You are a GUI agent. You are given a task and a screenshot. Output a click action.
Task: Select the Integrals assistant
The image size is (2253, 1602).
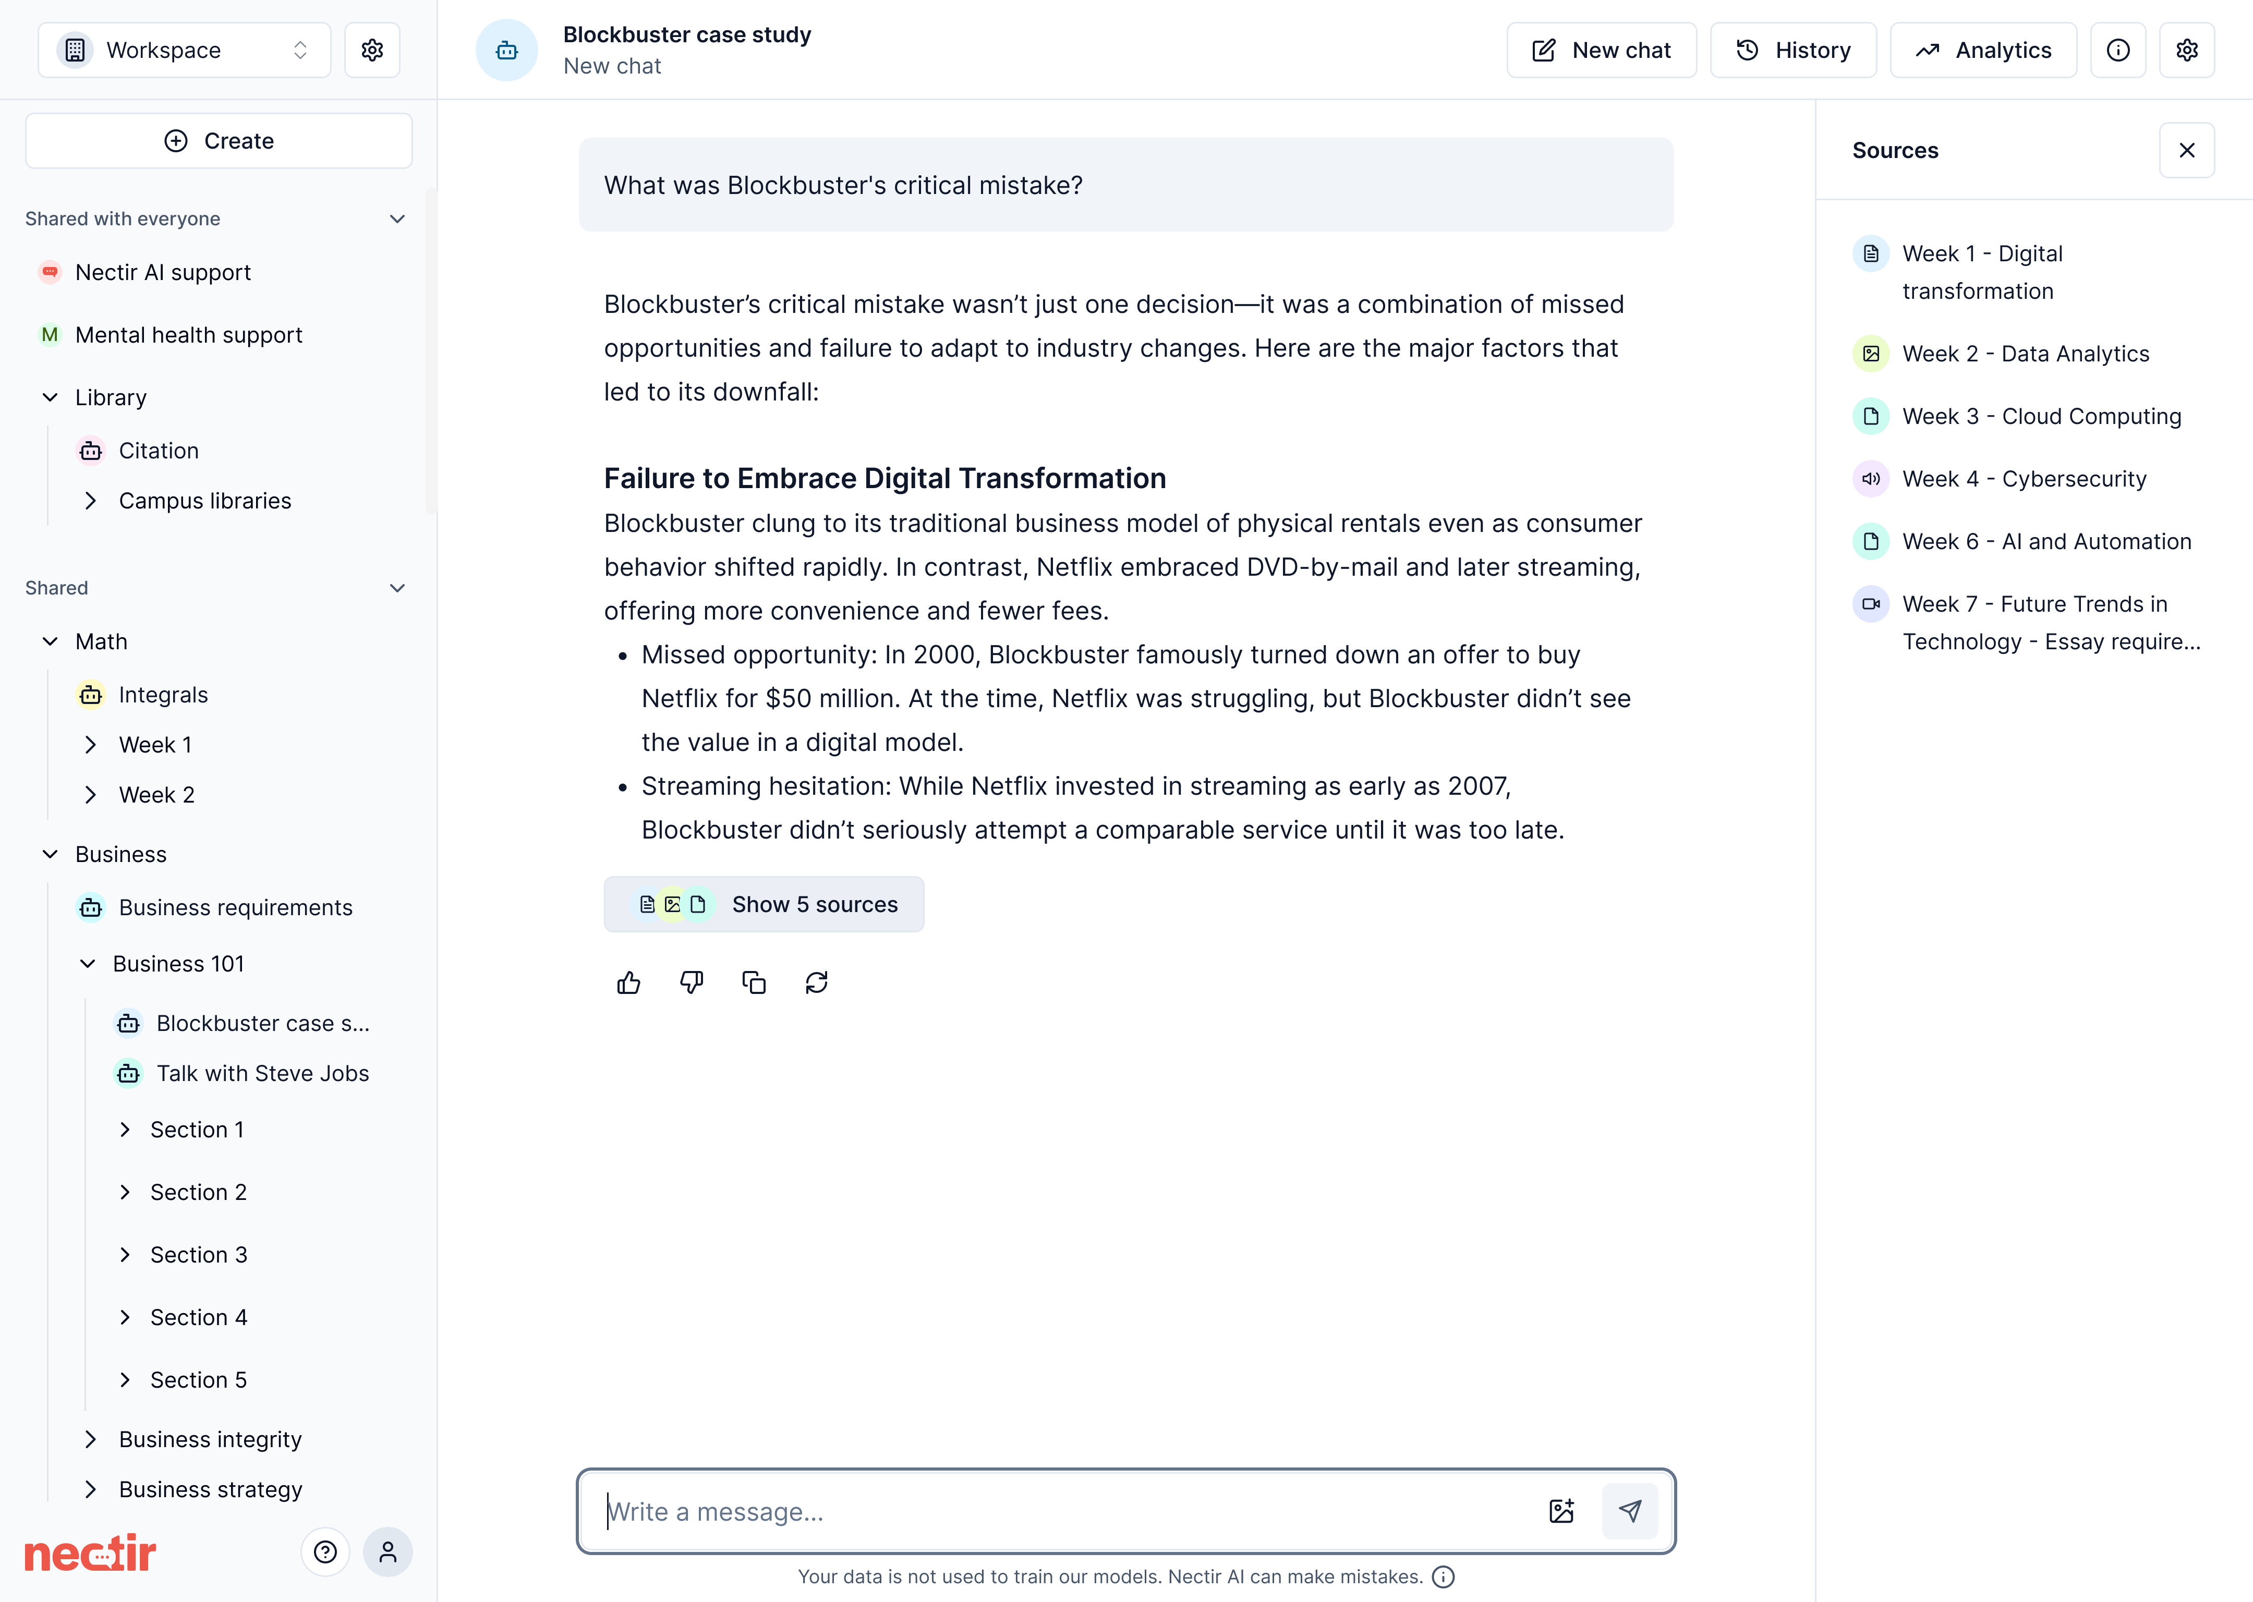click(163, 695)
